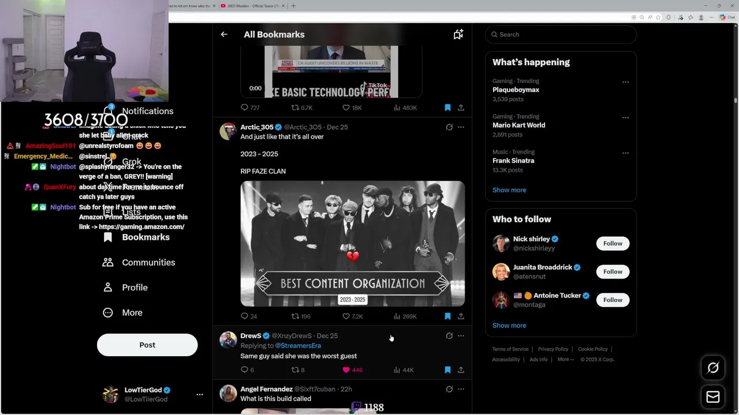Image resolution: width=739 pixels, height=415 pixels.
Task: Open the Grok floating button
Action: pos(713,368)
